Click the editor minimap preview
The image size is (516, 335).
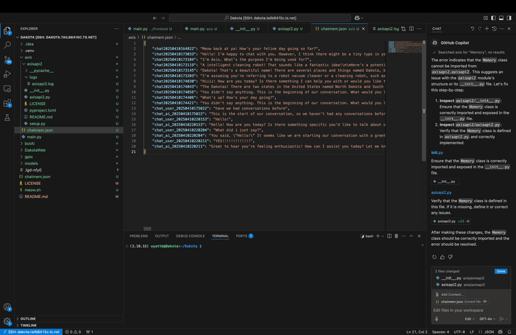tap(405, 47)
